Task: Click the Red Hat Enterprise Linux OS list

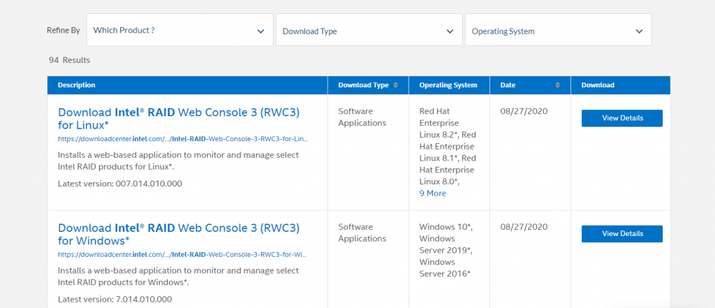Action: (x=448, y=147)
